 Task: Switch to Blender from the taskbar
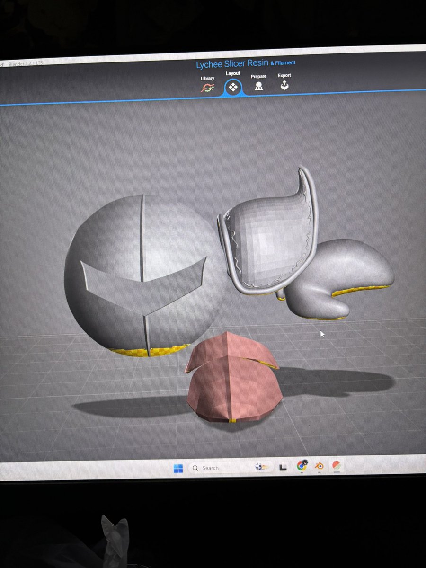319,466
